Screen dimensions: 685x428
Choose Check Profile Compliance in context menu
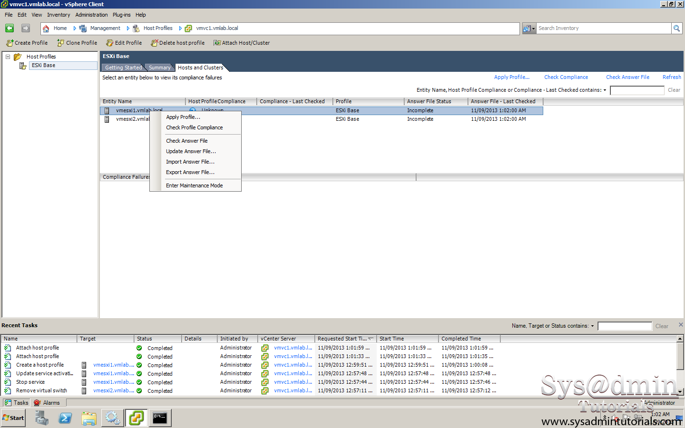[x=196, y=127]
